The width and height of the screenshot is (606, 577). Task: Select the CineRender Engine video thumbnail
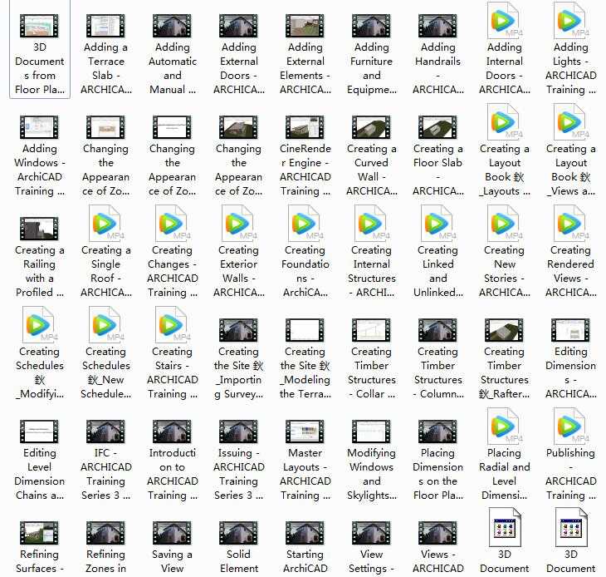[x=305, y=128]
